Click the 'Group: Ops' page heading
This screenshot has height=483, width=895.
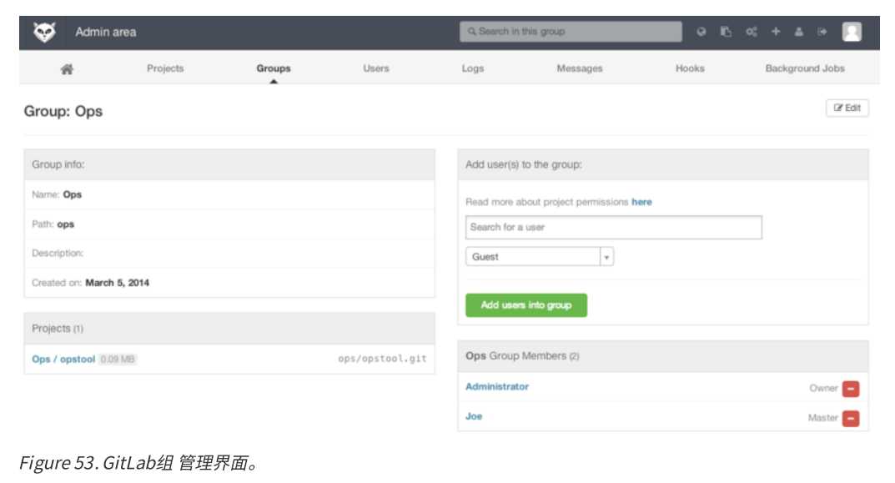[x=63, y=111]
